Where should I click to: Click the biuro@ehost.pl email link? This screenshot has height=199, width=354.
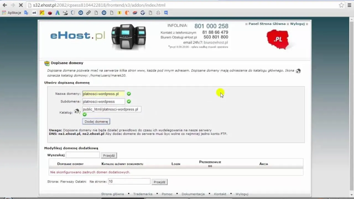[216, 43]
